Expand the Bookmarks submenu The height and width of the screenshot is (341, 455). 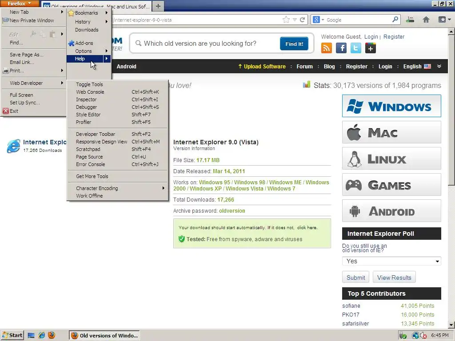pyautogui.click(x=89, y=13)
